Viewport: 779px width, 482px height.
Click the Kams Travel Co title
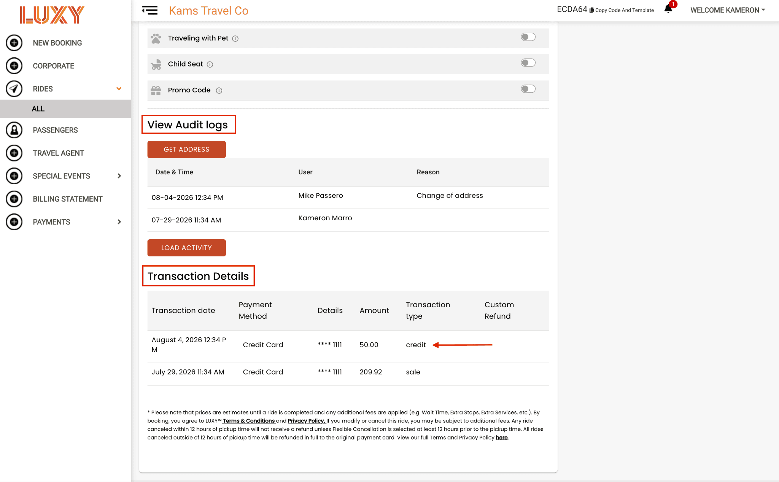pos(208,11)
